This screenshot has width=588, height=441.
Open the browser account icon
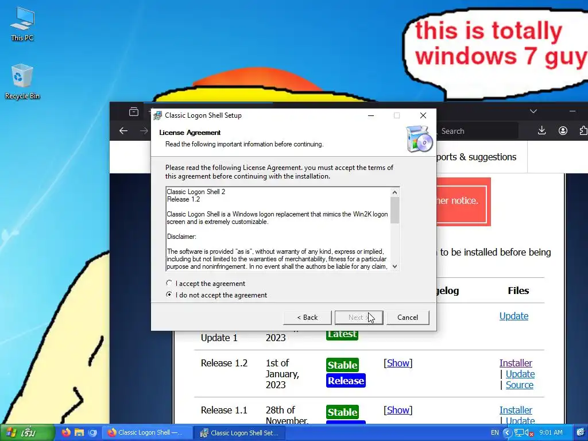pos(563,130)
